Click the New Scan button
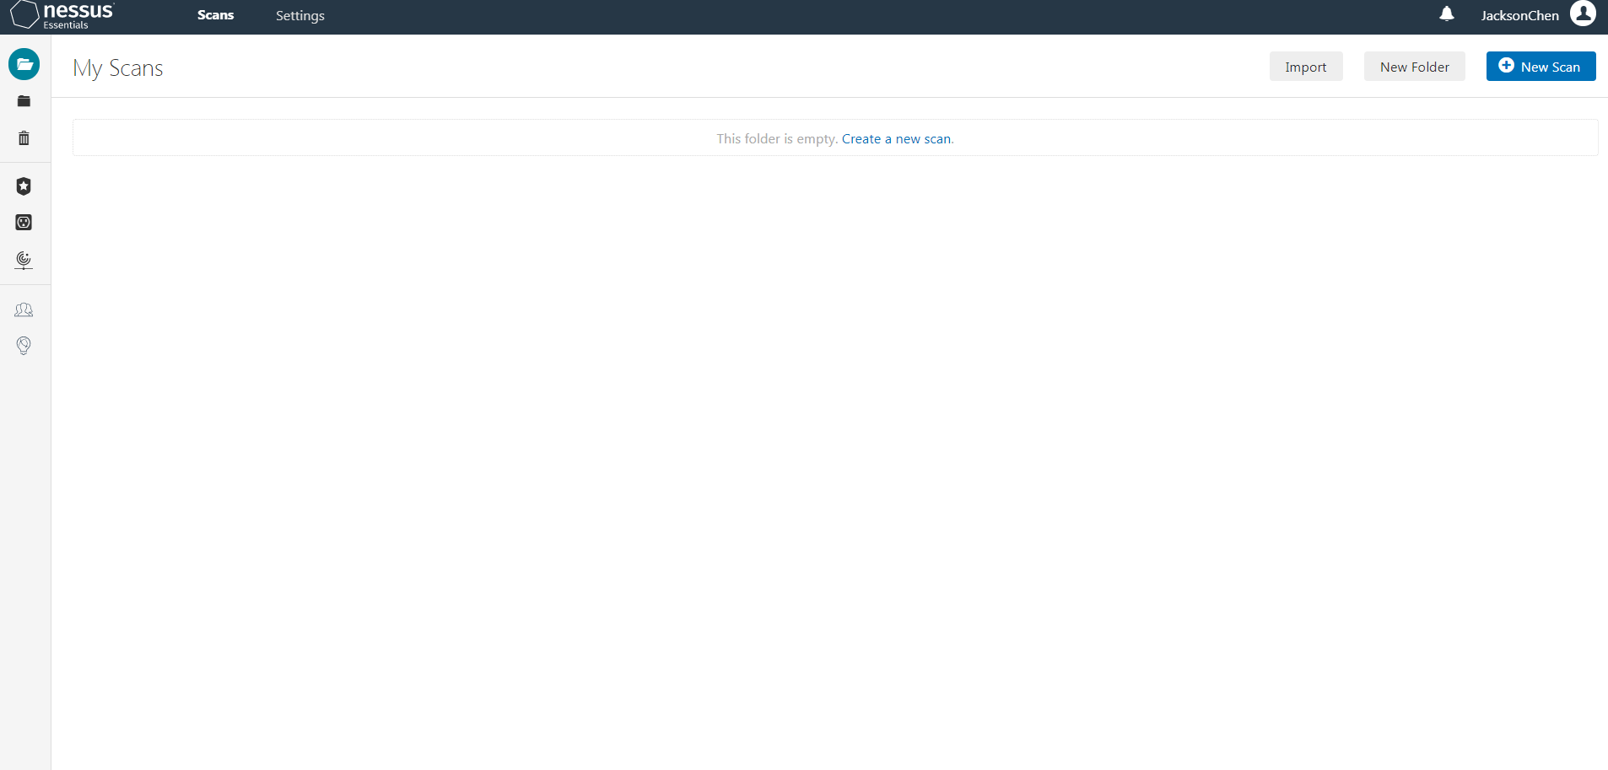1608x770 pixels. [1541, 67]
